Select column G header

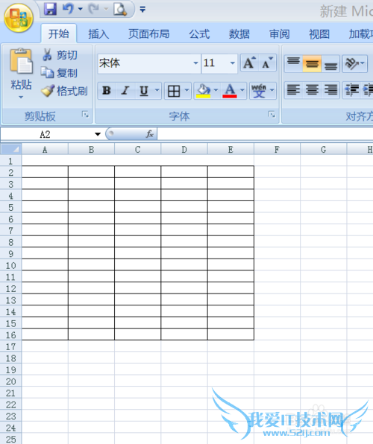[323, 150]
